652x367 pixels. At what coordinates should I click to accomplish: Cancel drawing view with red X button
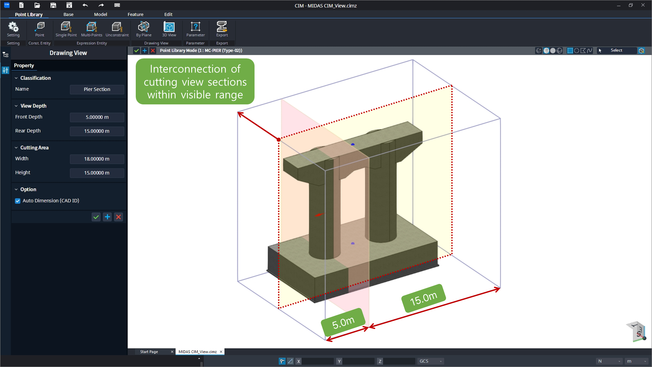point(119,217)
